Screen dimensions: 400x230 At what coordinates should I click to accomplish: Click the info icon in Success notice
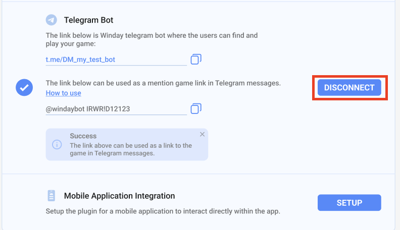point(57,144)
